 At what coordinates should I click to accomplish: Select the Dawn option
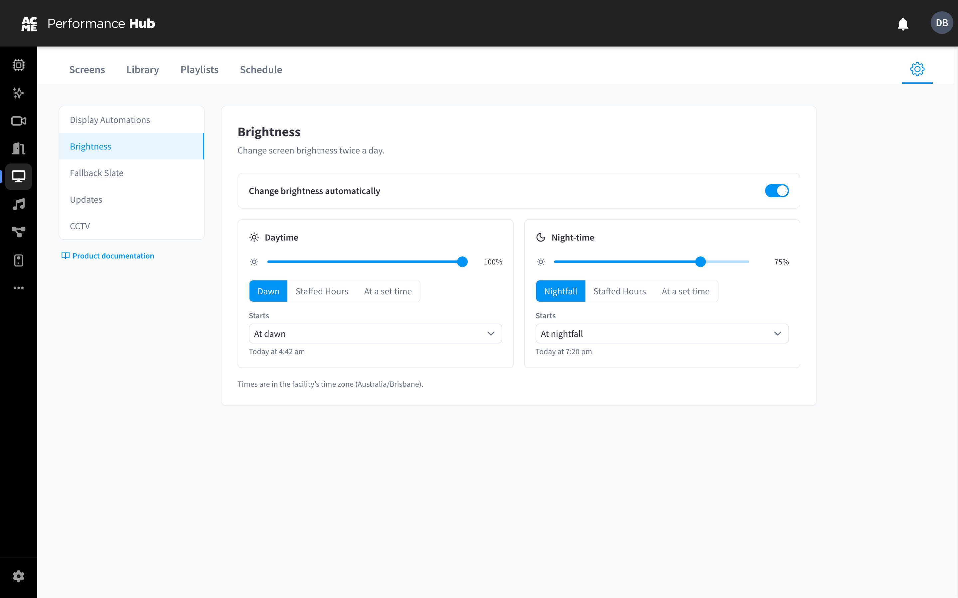268,291
